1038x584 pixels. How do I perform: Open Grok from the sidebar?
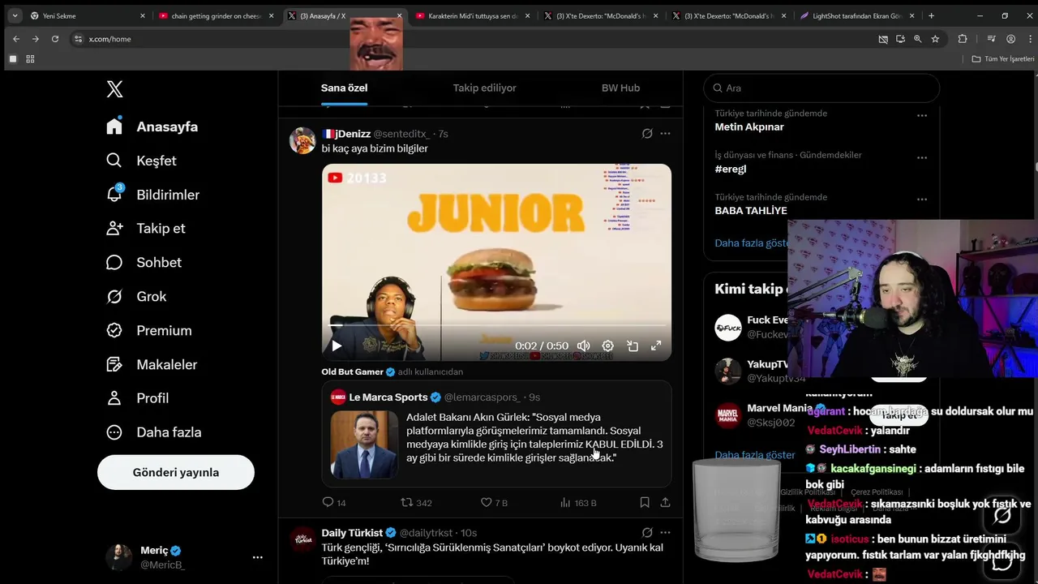click(136, 297)
